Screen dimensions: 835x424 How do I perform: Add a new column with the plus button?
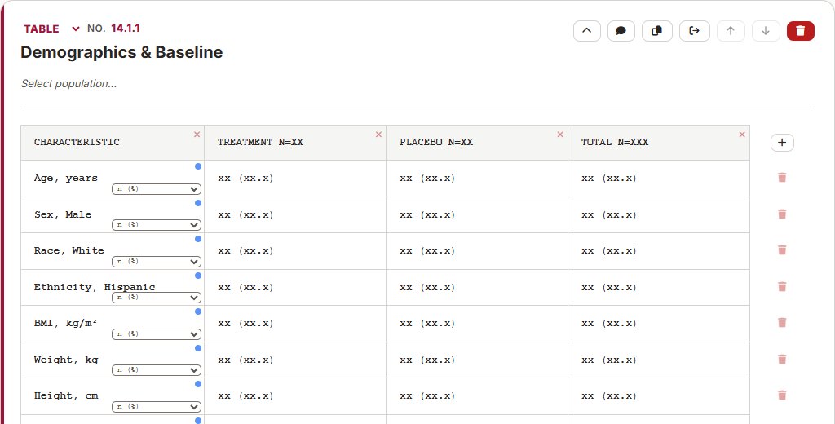coord(782,142)
